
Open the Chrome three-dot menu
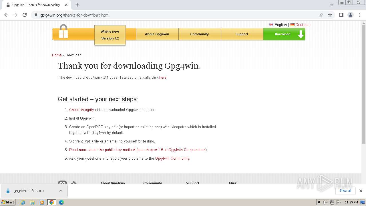click(x=360, y=15)
